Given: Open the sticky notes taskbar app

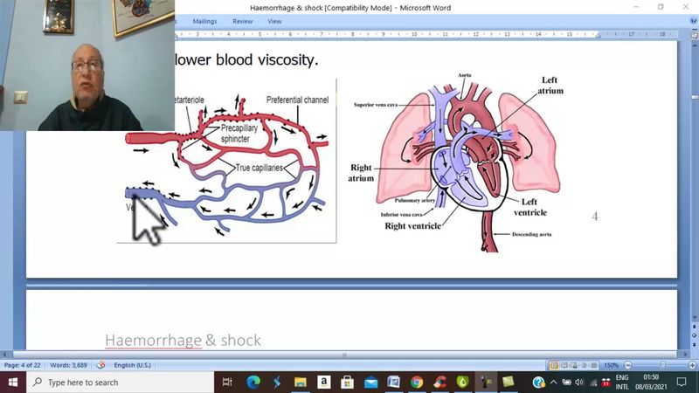Looking at the screenshot, I should [509, 383].
